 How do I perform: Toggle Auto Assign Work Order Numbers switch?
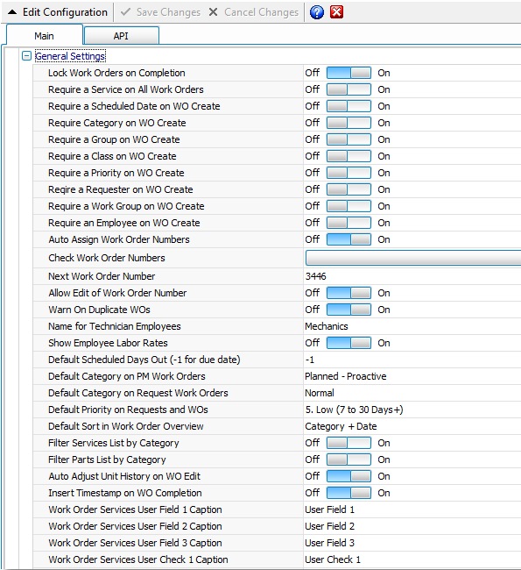point(349,239)
